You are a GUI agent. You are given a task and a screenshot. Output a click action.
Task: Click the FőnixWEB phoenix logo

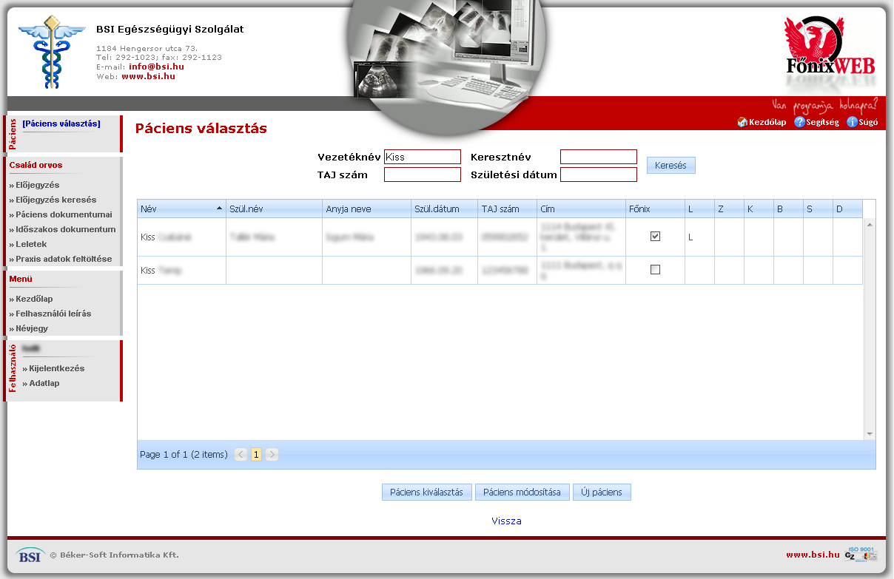click(x=830, y=47)
